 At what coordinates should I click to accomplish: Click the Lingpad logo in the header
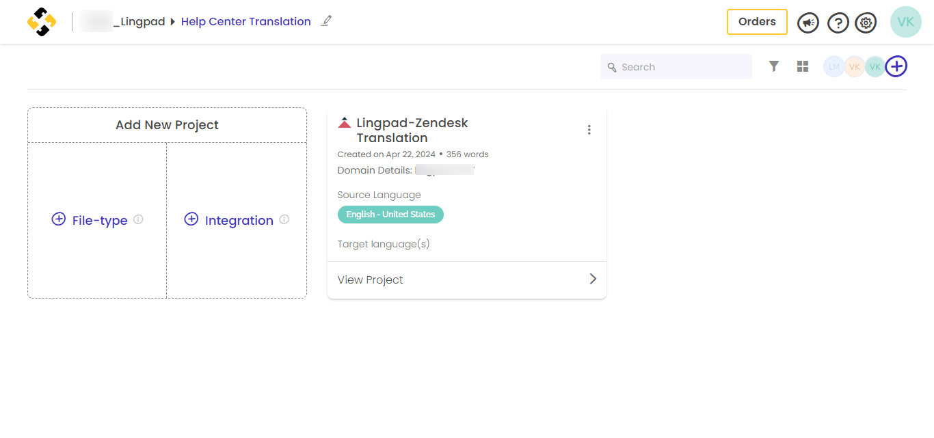42,22
